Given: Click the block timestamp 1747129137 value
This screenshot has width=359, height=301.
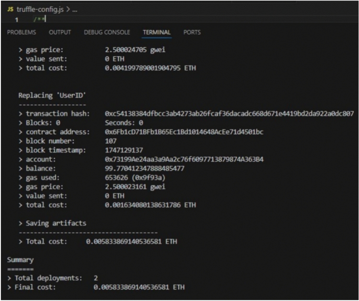Looking at the screenshot, I should 124,150.
